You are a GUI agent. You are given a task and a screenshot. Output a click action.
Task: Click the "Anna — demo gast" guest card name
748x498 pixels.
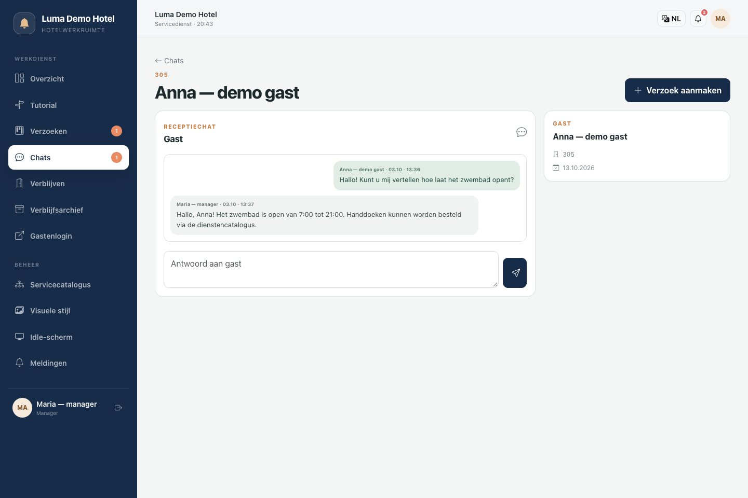590,137
